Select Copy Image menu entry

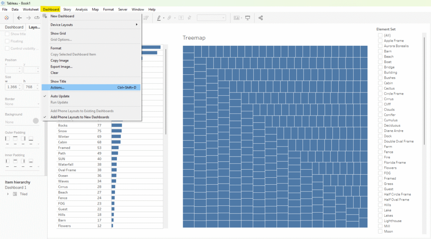click(91, 60)
